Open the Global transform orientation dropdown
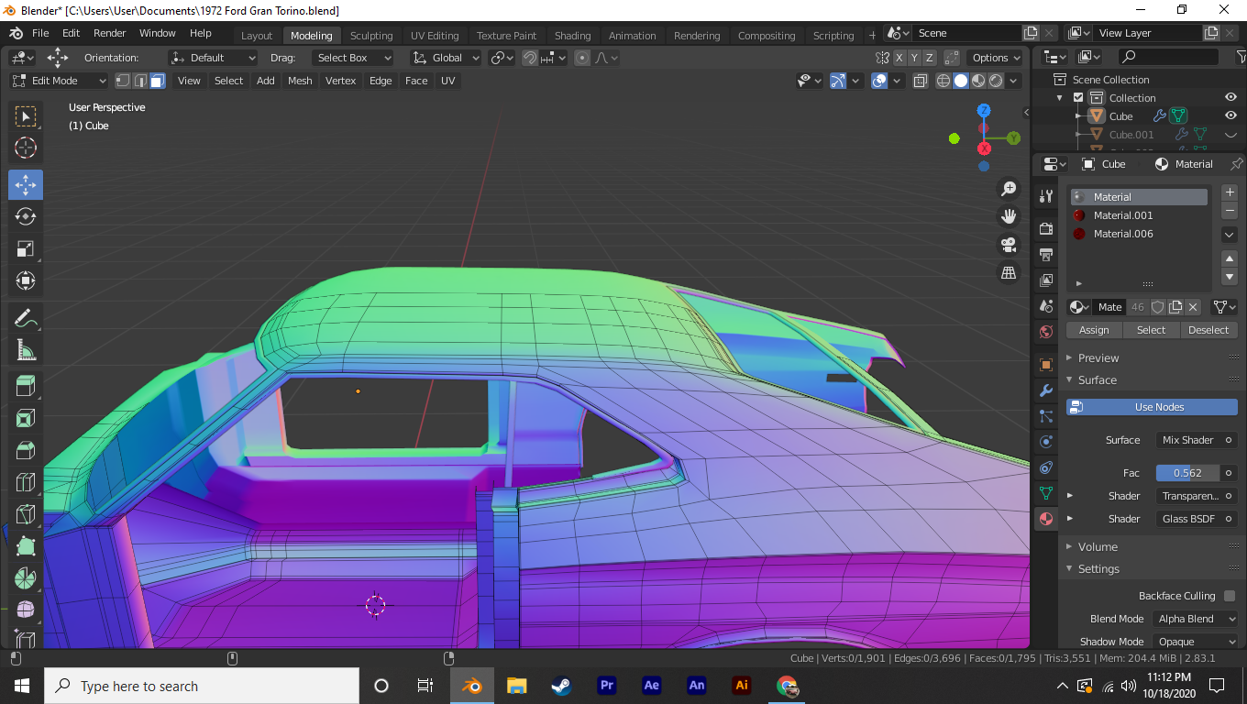The width and height of the screenshot is (1247, 704). point(446,58)
